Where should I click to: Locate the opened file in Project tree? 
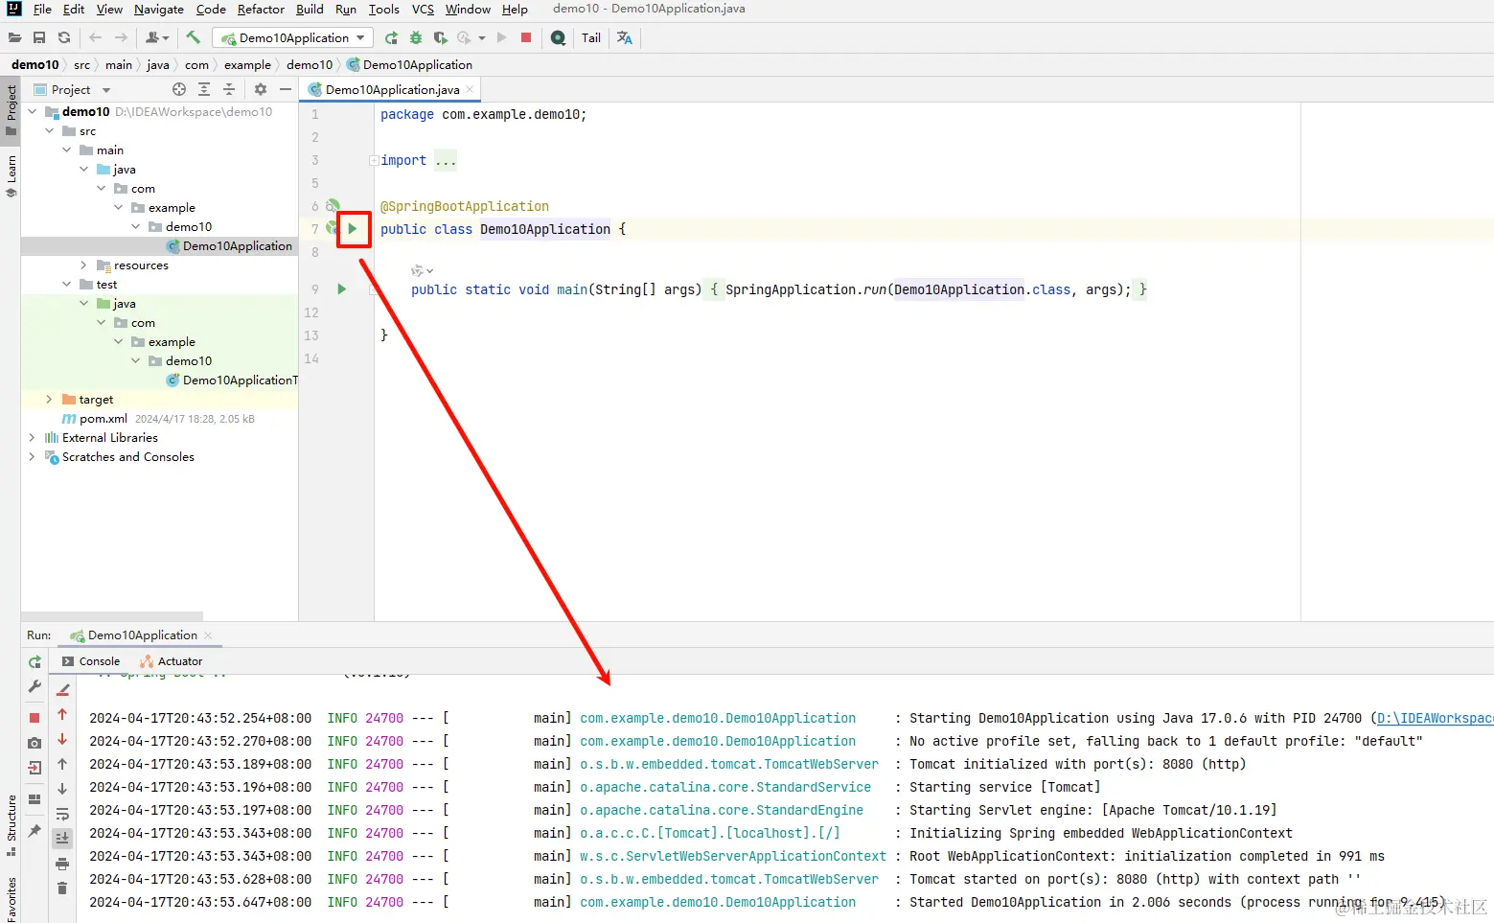tap(179, 89)
